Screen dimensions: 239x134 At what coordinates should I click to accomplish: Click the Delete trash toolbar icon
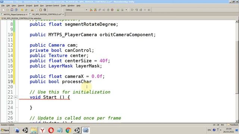point(45,10)
